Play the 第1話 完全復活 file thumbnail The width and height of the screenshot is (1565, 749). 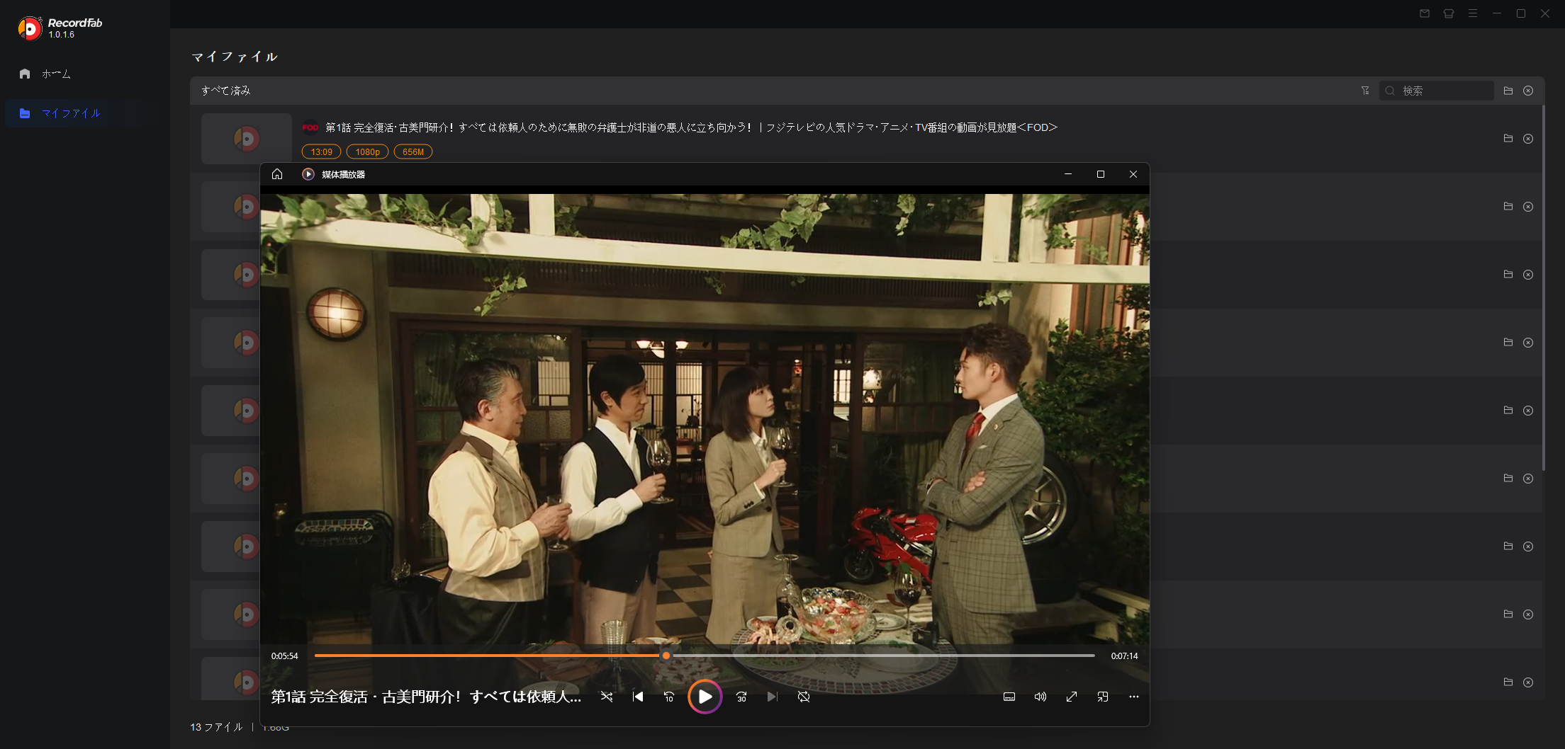pyautogui.click(x=247, y=139)
